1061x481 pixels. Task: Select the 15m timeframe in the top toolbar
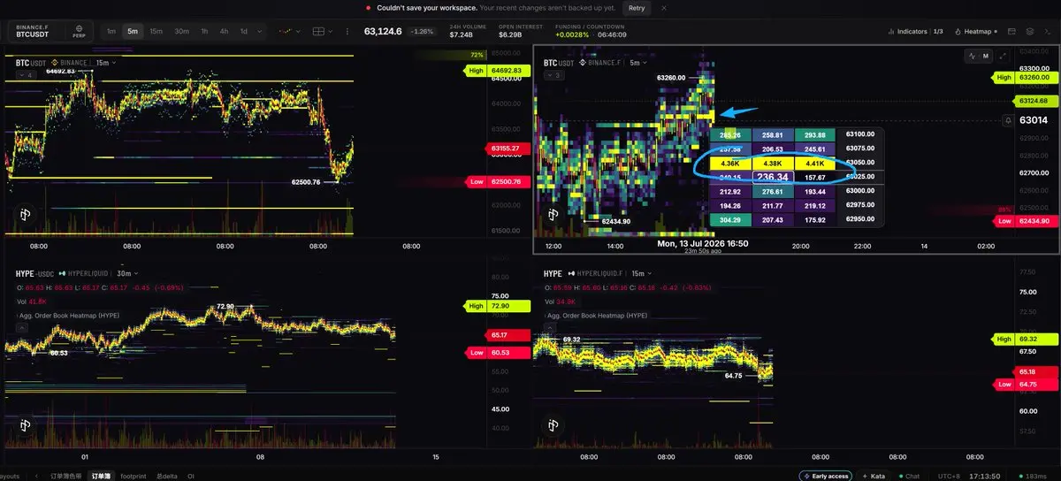click(156, 31)
